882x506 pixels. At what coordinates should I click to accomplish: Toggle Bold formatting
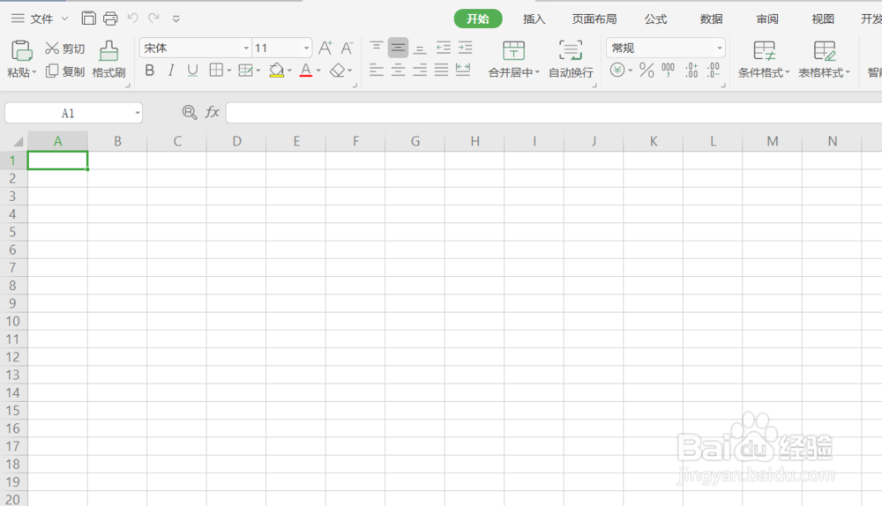[x=150, y=71]
